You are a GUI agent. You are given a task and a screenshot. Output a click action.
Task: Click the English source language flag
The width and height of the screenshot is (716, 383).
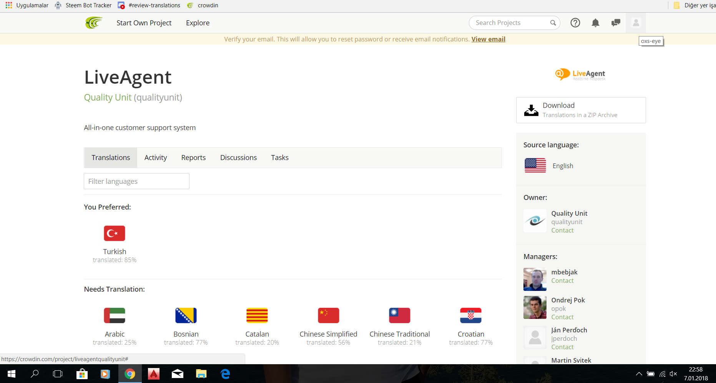(535, 165)
